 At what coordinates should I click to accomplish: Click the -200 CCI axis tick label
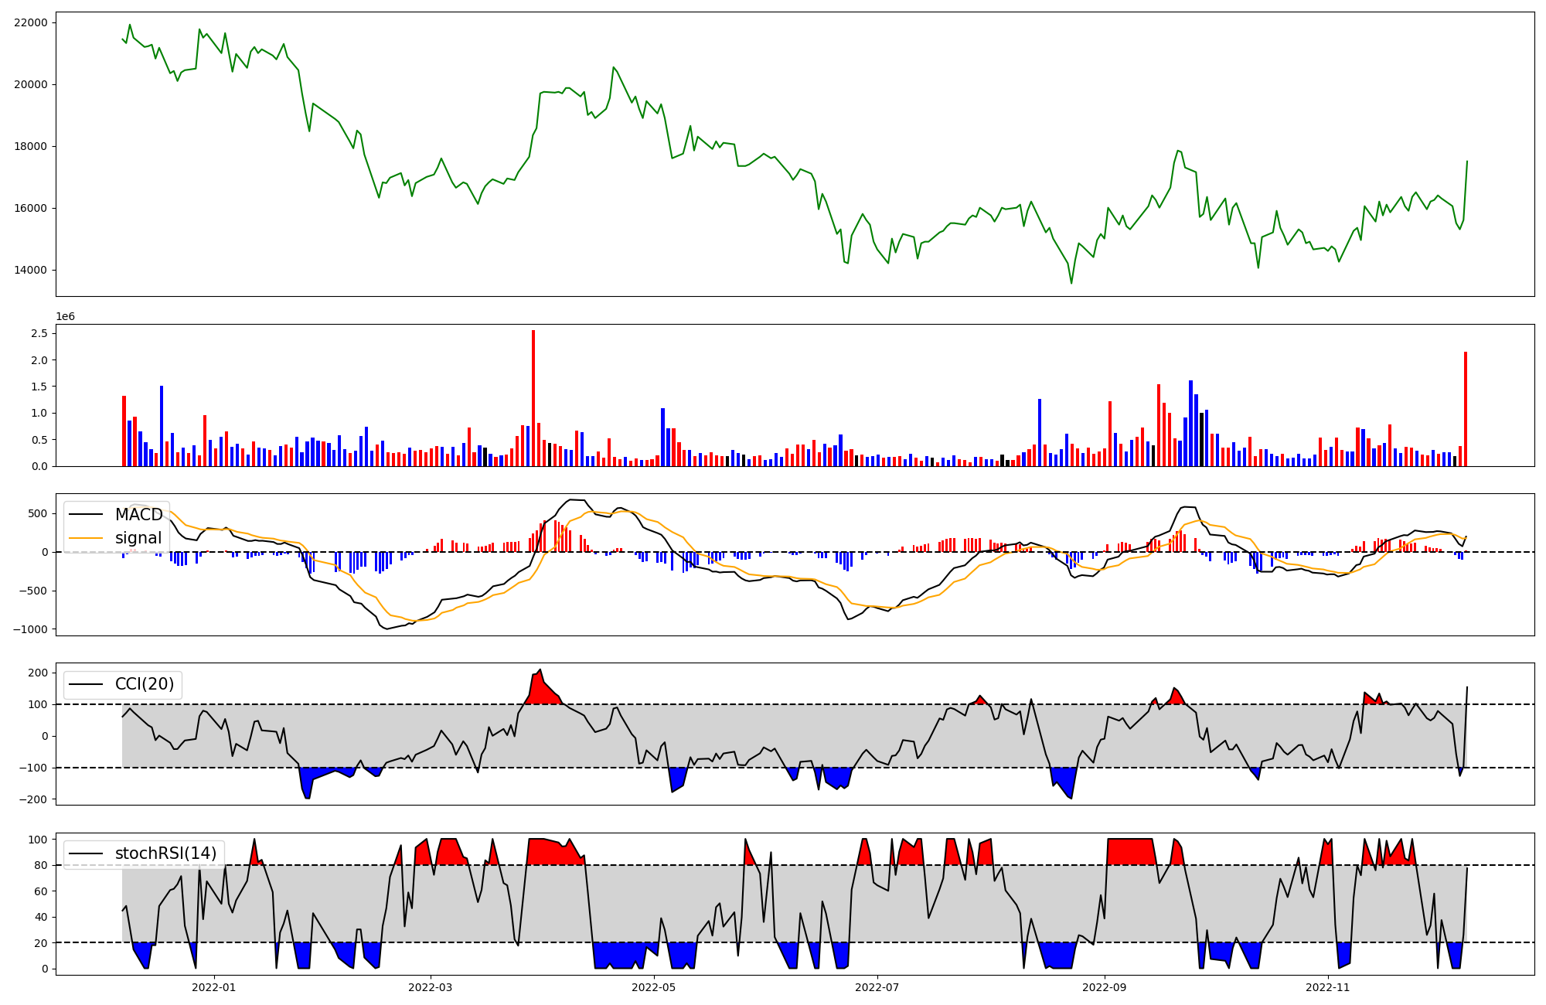point(34,799)
